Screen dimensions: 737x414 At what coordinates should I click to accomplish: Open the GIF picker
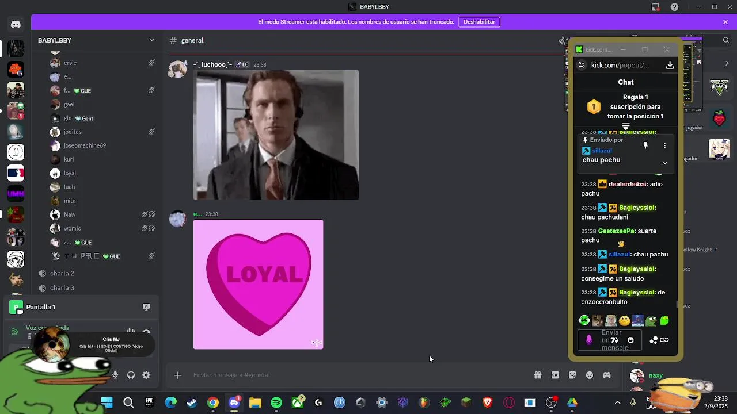[555, 375]
